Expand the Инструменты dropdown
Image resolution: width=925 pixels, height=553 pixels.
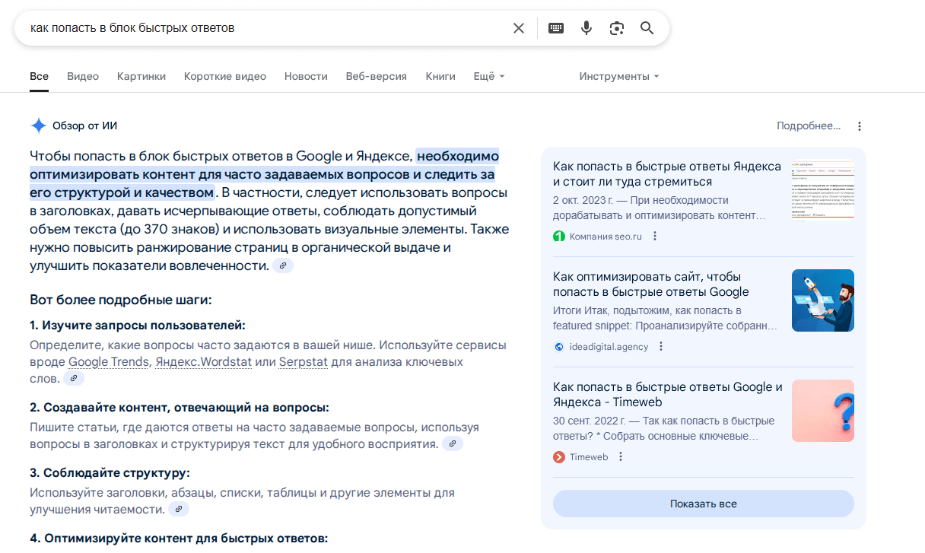[618, 76]
